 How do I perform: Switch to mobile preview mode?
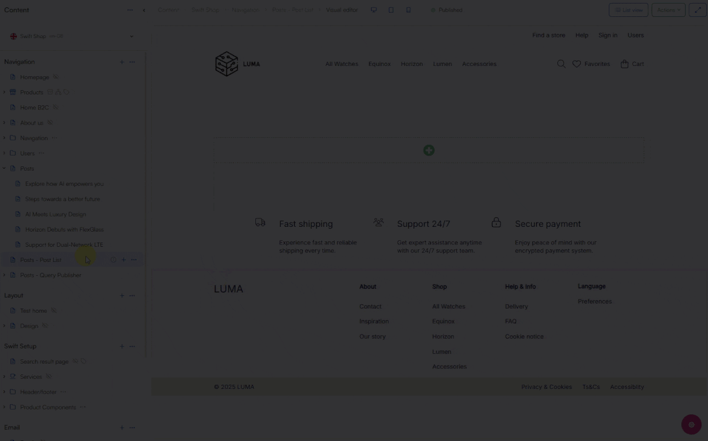tap(408, 10)
